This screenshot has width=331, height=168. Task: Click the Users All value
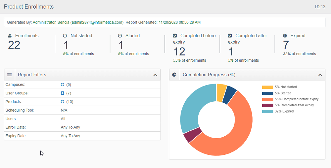pos(63,119)
